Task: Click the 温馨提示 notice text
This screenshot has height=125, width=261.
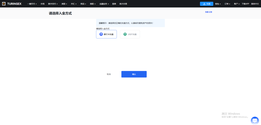Action: [x=126, y=23]
